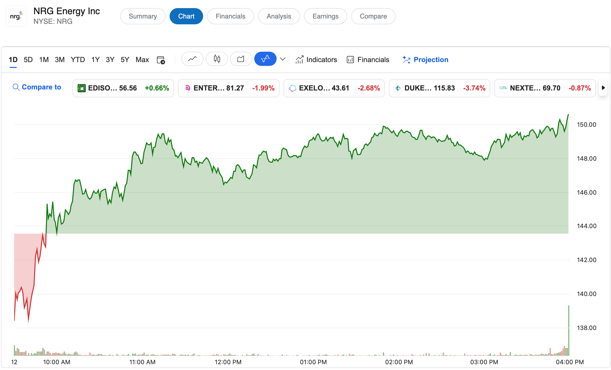Click the Duke Energy logo icon
The image size is (611, 370).
click(398, 88)
